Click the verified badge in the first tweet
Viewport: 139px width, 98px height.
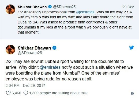[x=50, y=7]
